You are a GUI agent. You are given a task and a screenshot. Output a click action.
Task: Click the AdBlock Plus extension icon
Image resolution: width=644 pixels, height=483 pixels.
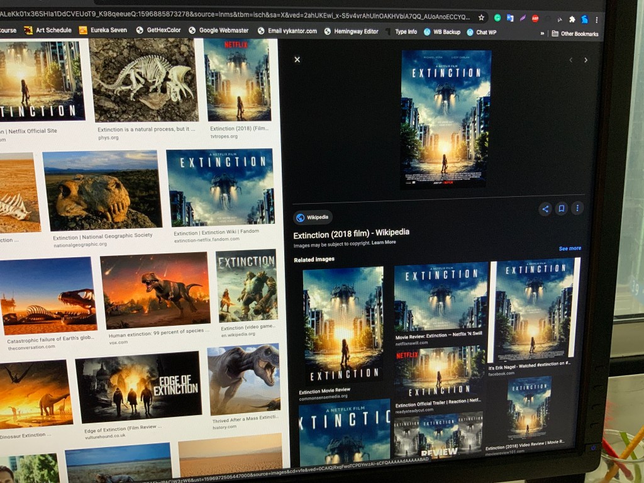point(535,18)
